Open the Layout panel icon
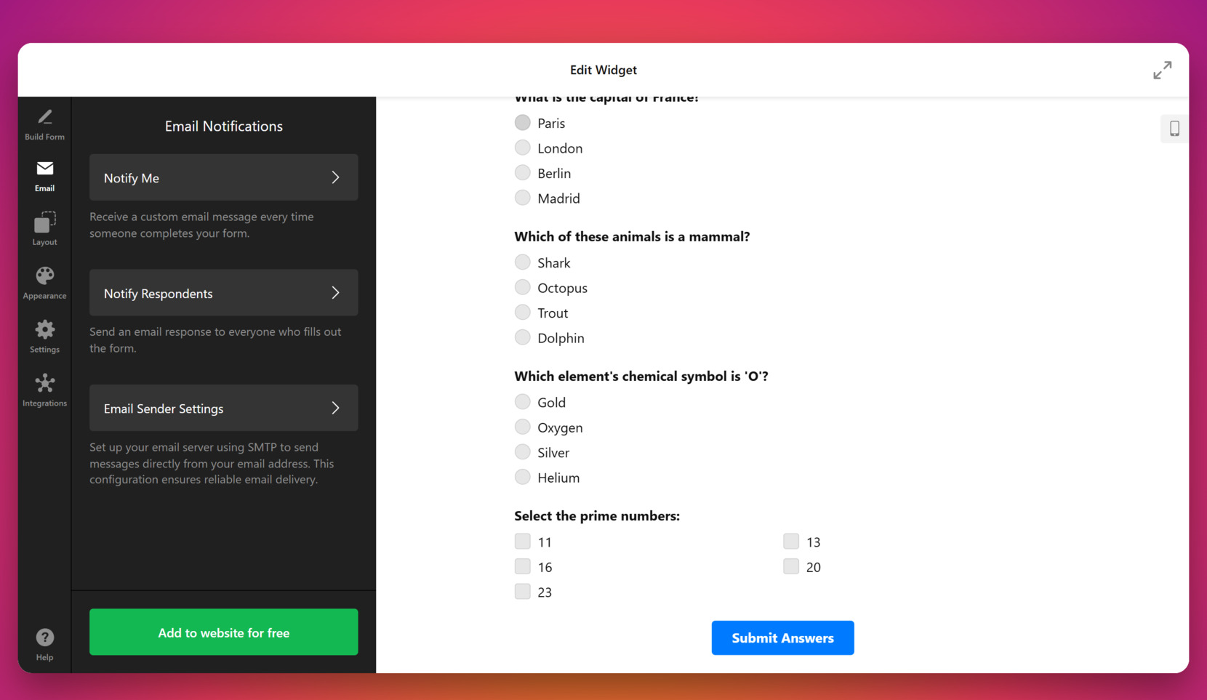1207x700 pixels. pyautogui.click(x=44, y=222)
